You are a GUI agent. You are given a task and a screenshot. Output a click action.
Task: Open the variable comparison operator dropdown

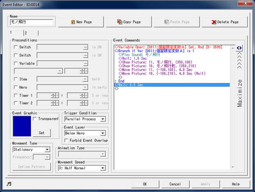coord(60,71)
